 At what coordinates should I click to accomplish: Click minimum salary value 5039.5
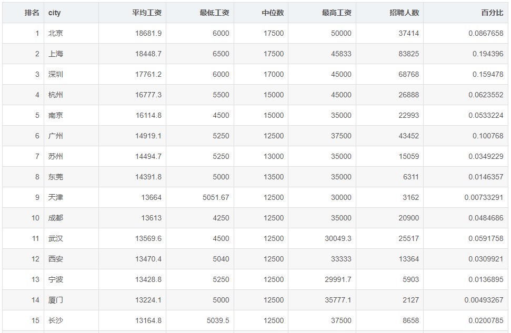click(218, 320)
